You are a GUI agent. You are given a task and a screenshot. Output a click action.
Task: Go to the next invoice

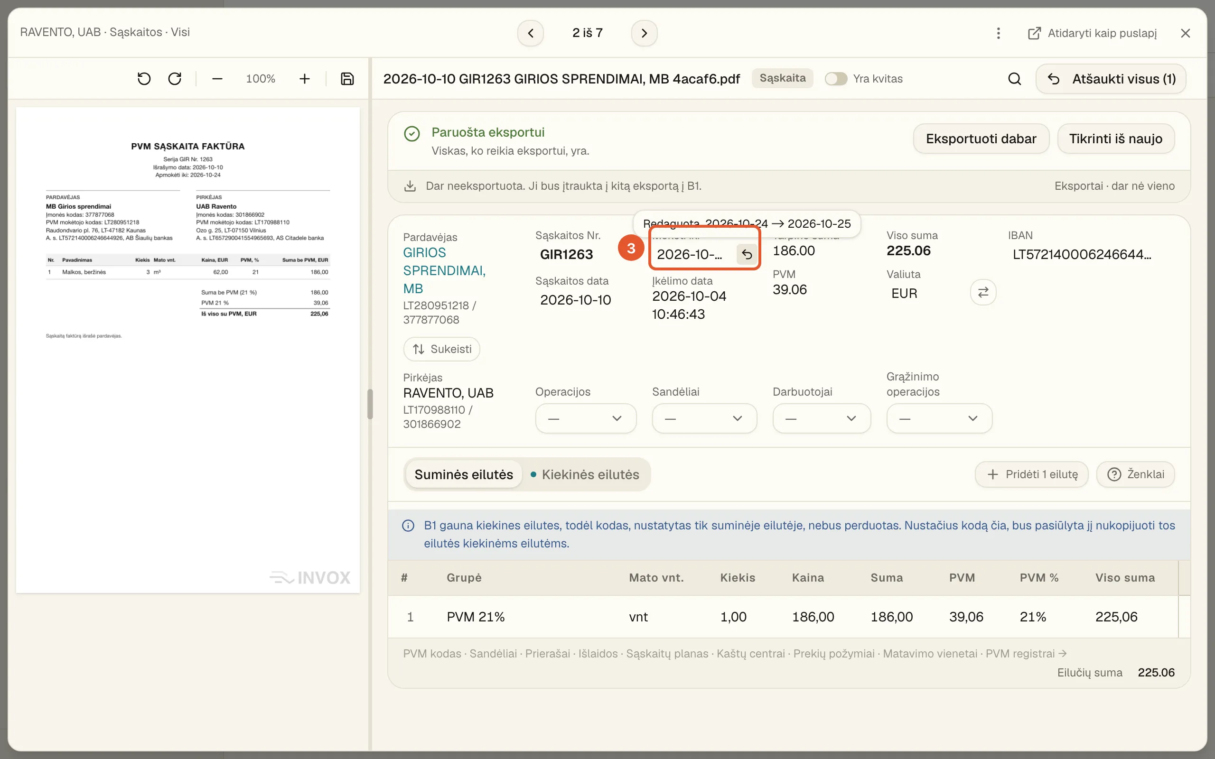tap(644, 33)
